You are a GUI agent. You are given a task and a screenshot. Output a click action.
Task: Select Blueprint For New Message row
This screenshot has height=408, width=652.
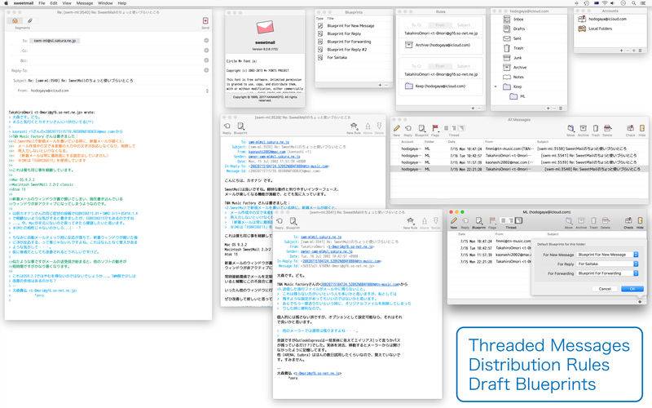point(354,26)
